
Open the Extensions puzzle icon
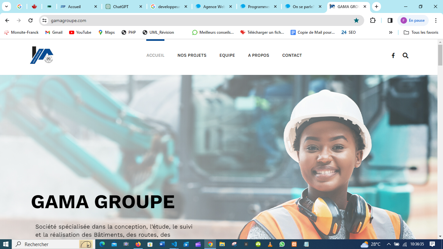pos(373,20)
